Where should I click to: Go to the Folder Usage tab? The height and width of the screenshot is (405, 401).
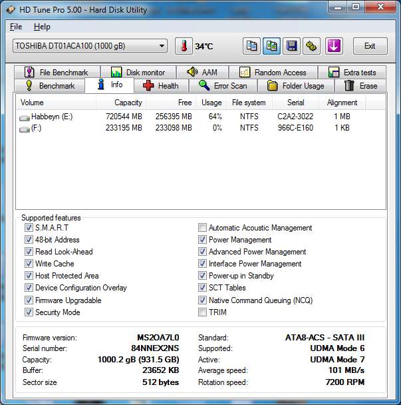296,86
